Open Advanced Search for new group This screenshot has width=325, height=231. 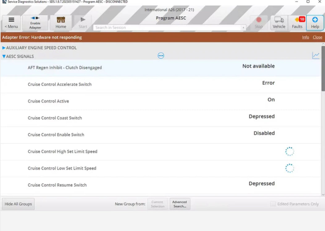[x=180, y=204]
